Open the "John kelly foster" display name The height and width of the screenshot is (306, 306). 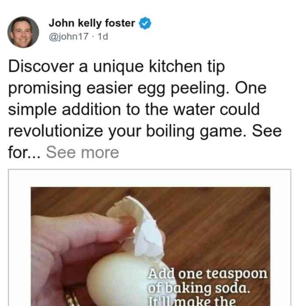click(x=92, y=23)
